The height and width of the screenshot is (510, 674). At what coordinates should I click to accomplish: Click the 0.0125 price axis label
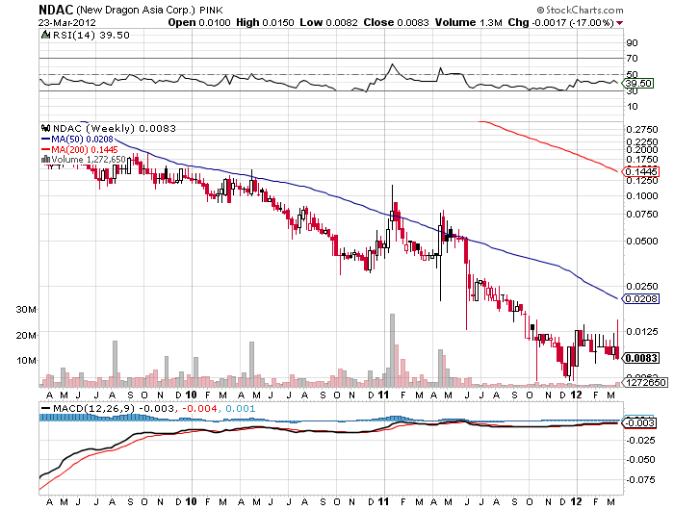click(642, 331)
